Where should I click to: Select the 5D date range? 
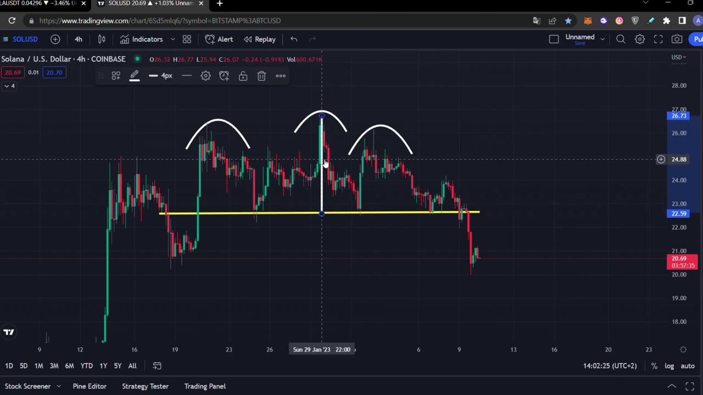[24, 366]
